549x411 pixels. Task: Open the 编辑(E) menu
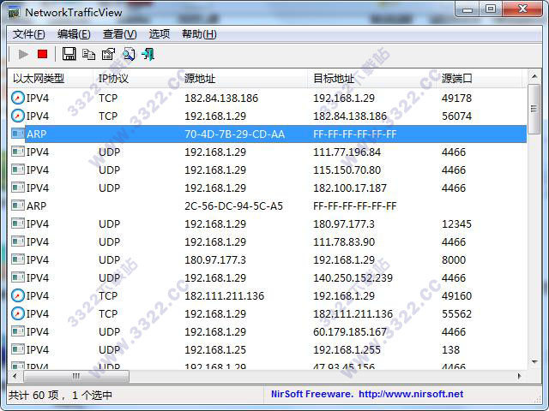pyautogui.click(x=74, y=34)
